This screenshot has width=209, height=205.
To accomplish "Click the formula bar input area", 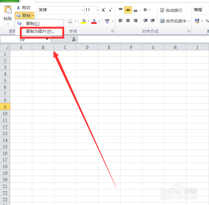I will (143, 39).
